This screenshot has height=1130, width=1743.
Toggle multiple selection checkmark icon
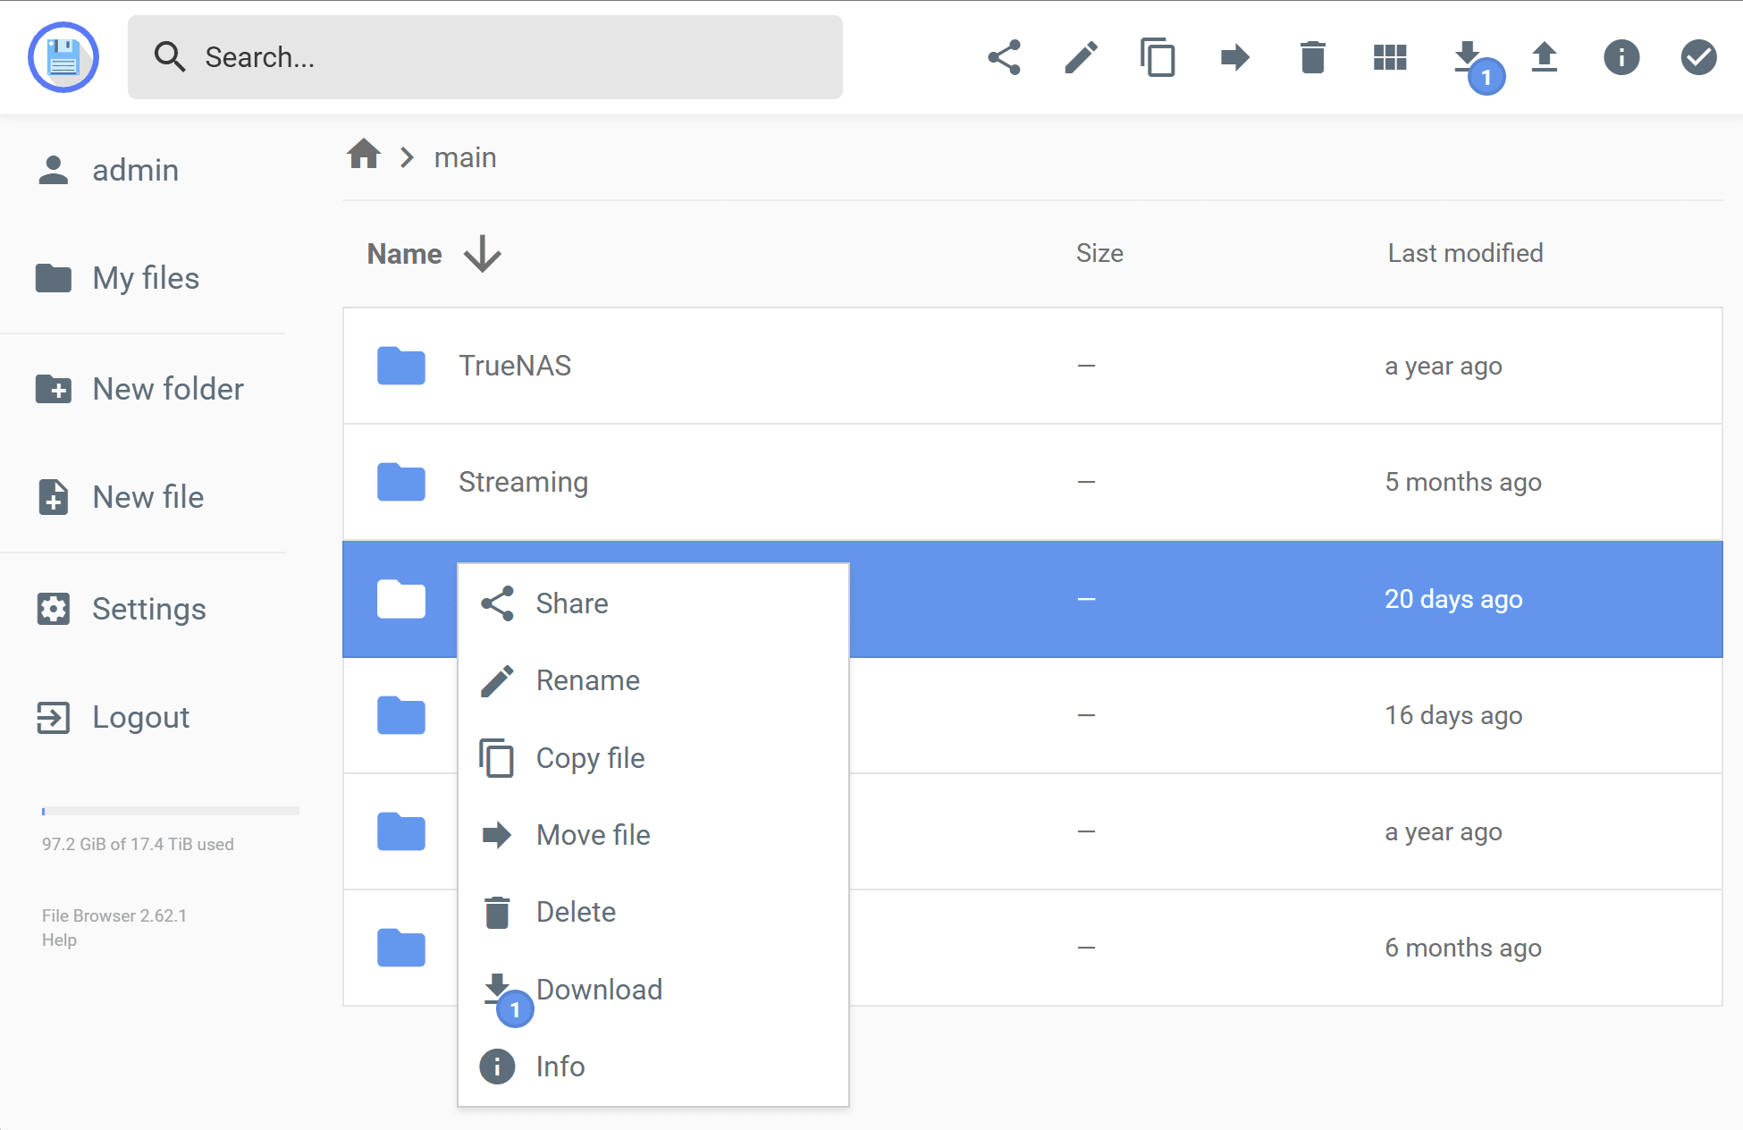[x=1697, y=57]
